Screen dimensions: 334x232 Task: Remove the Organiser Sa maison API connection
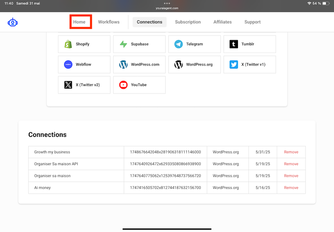291,164
